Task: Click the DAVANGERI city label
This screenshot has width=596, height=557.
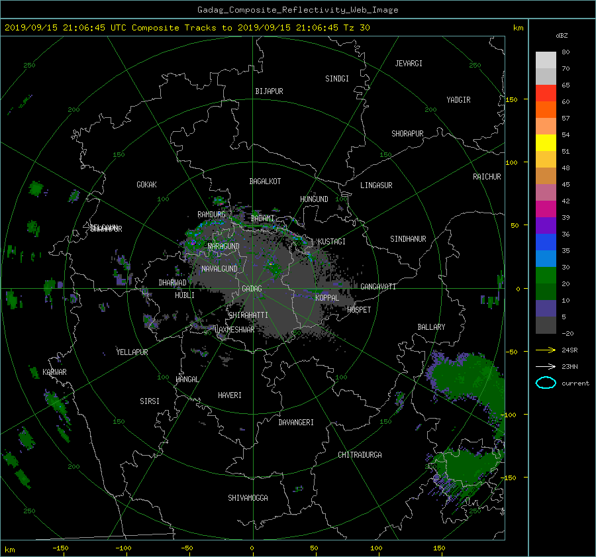Action: tap(296, 423)
